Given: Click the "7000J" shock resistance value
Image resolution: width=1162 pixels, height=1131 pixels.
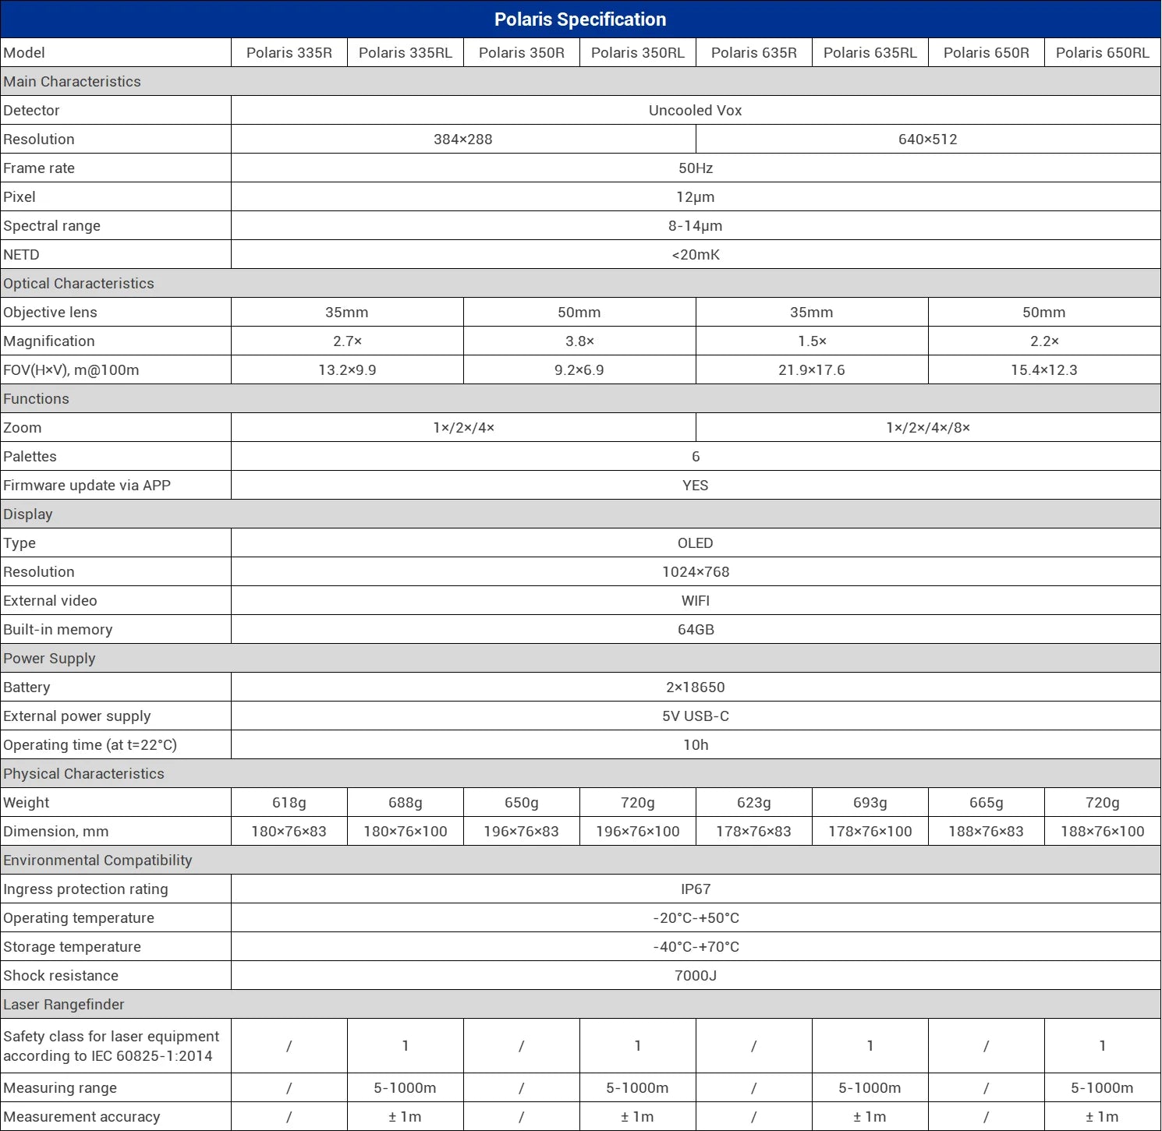Looking at the screenshot, I should (696, 975).
